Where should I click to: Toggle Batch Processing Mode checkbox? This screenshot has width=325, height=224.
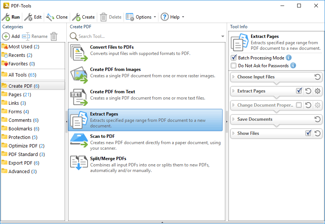(x=234, y=58)
